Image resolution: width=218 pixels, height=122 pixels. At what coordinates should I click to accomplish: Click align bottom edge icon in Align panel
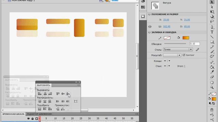pyautogui.click(x=68, y=94)
